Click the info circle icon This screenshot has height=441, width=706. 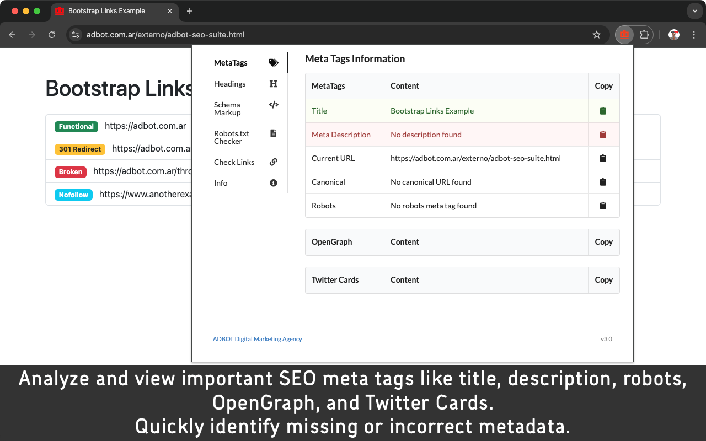pyautogui.click(x=274, y=183)
